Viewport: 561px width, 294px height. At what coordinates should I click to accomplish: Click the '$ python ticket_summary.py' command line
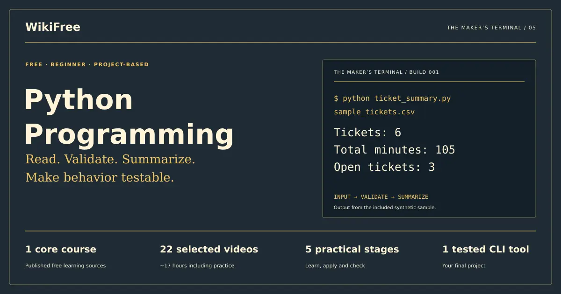tap(392, 98)
